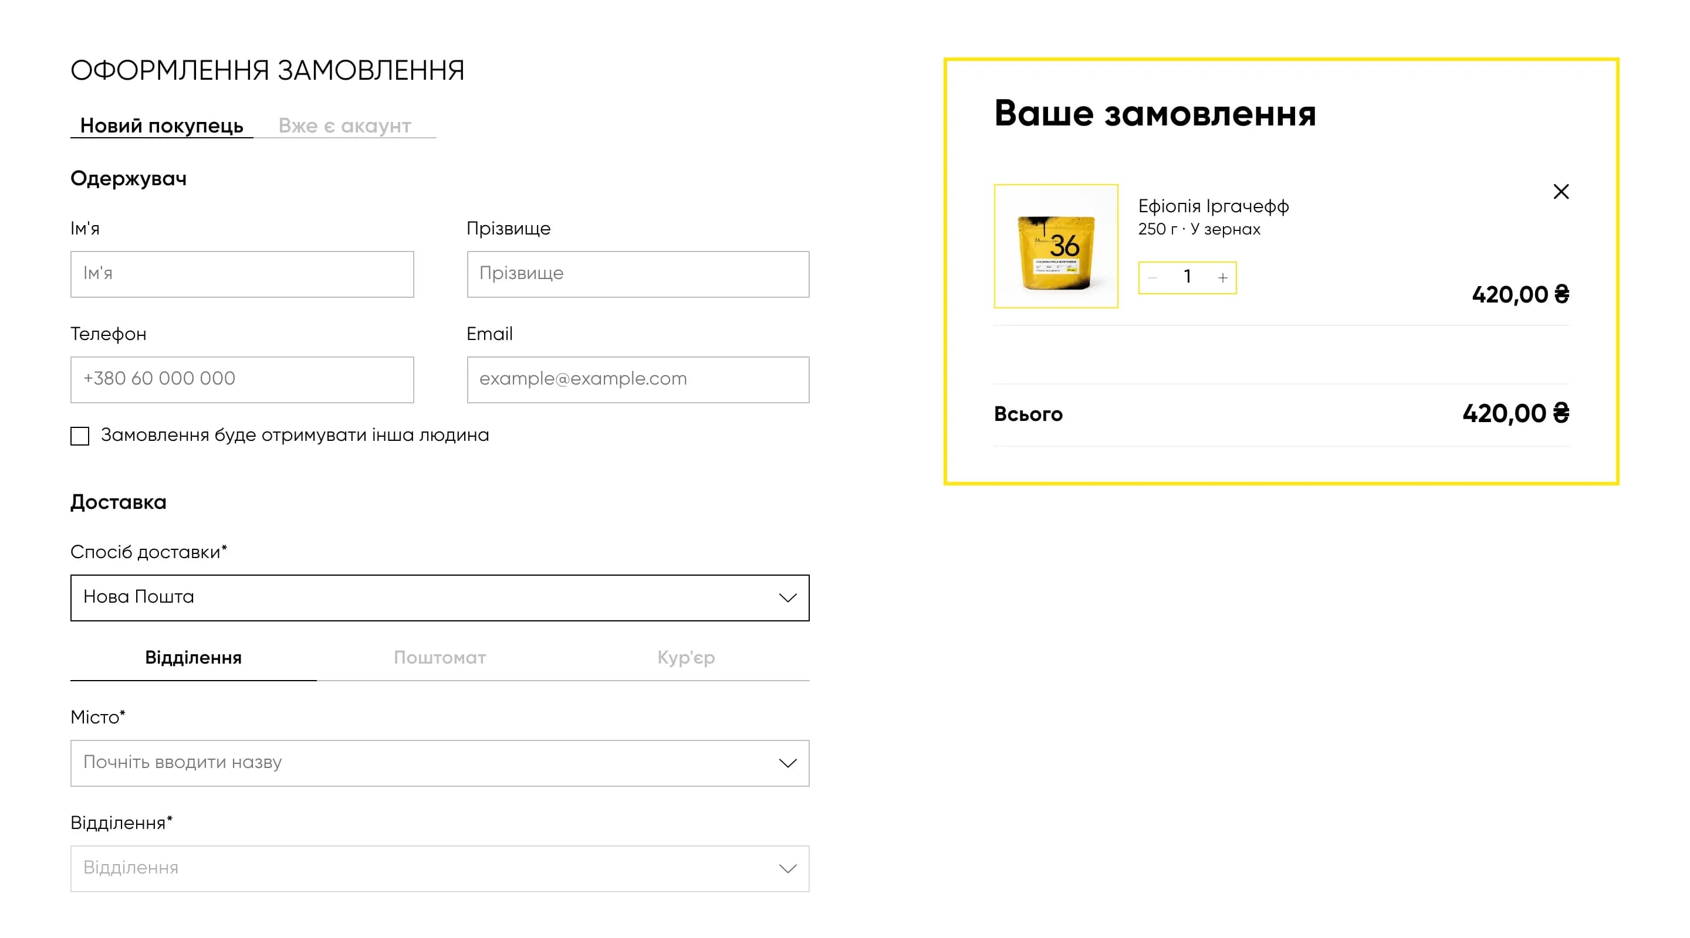Select the Поштомат delivery tab

point(440,657)
